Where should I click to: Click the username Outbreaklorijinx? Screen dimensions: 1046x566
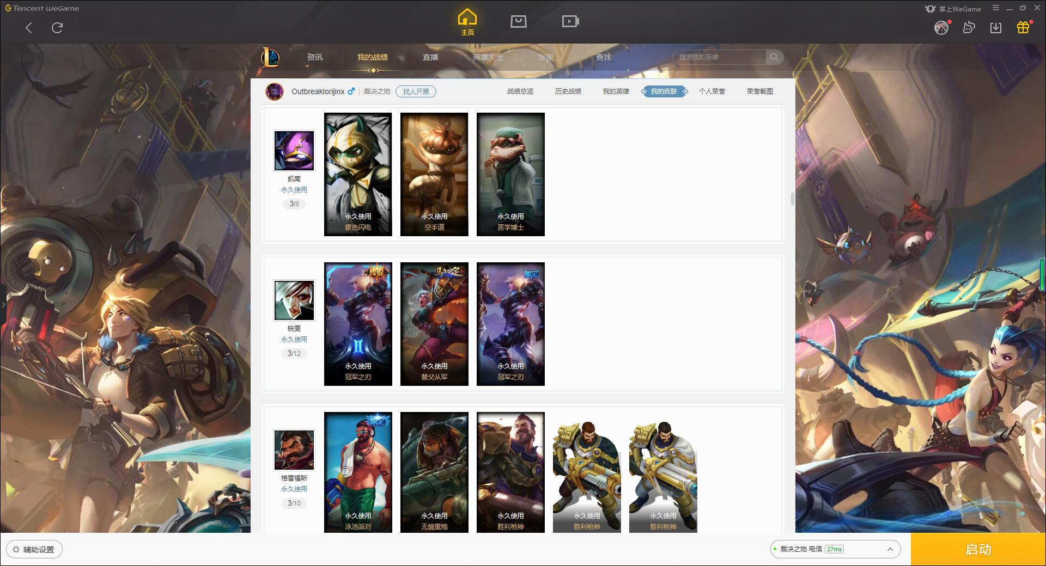coord(318,91)
